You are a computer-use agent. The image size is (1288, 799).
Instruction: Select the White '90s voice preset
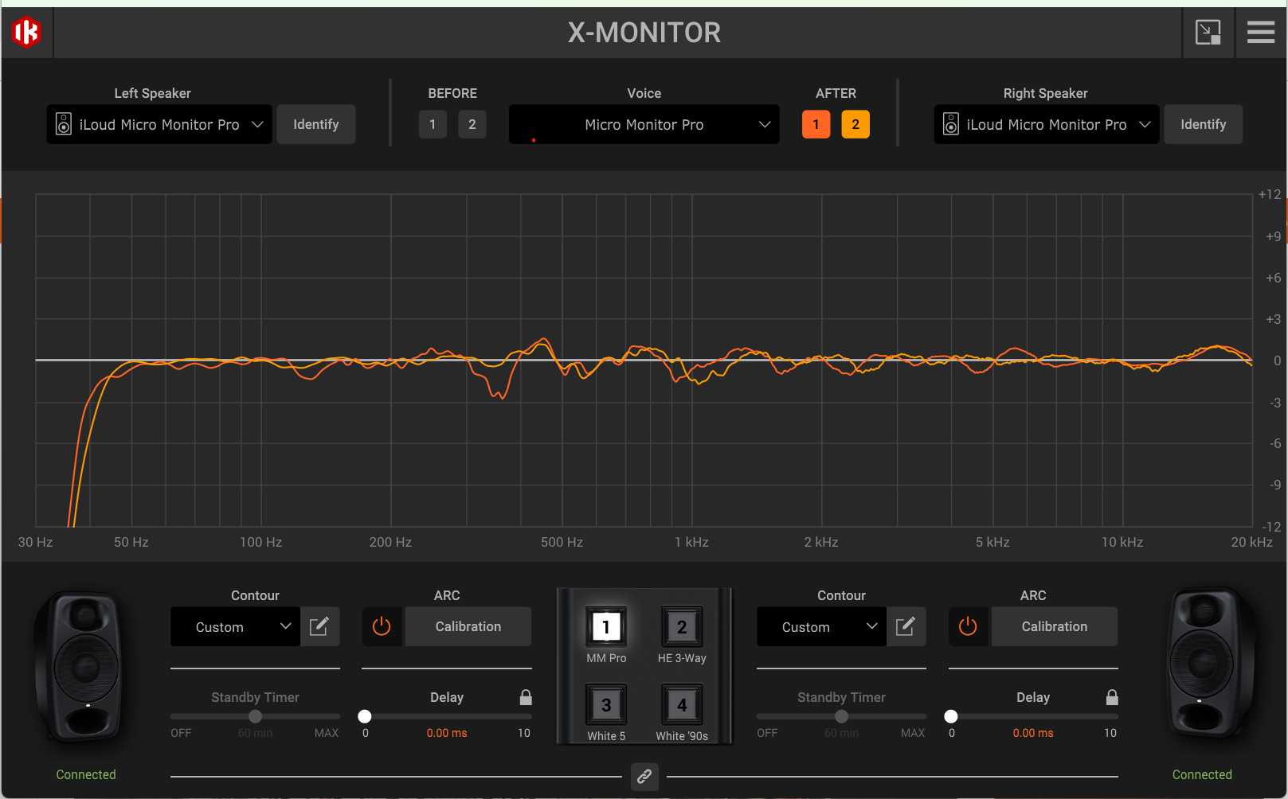pyautogui.click(x=682, y=705)
